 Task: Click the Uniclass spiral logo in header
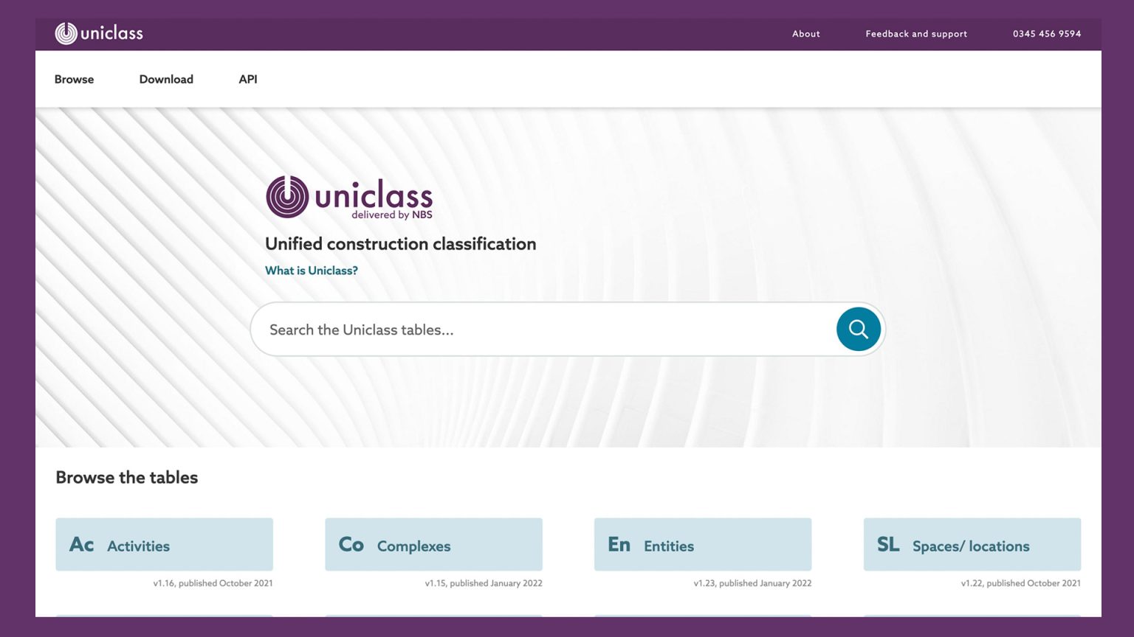point(66,33)
